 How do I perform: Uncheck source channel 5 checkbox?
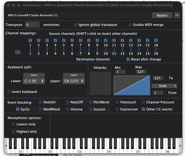[x=64, y=40]
